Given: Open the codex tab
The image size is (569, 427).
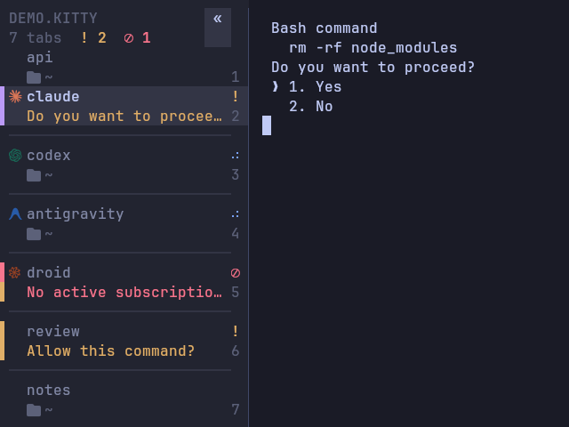Looking at the screenshot, I should [x=124, y=165].
